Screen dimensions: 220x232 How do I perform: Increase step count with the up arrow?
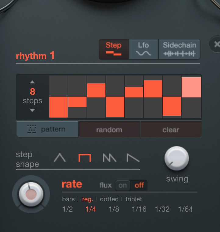click(32, 82)
